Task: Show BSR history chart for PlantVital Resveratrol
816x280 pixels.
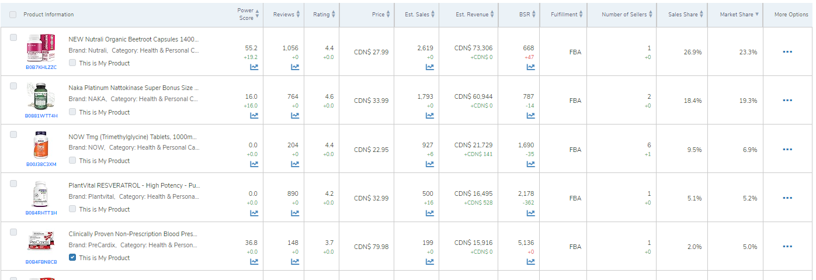Action: (530, 213)
